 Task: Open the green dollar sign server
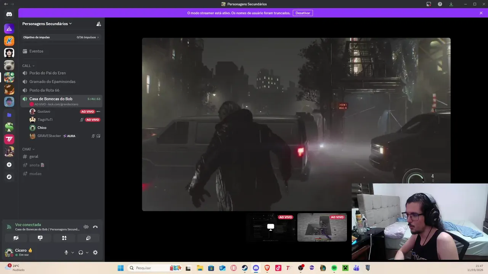pyautogui.click(x=9, y=127)
